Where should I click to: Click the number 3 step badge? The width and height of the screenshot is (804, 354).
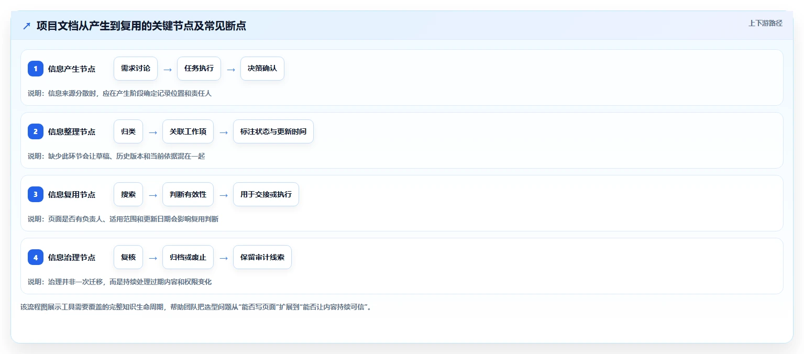click(x=36, y=194)
